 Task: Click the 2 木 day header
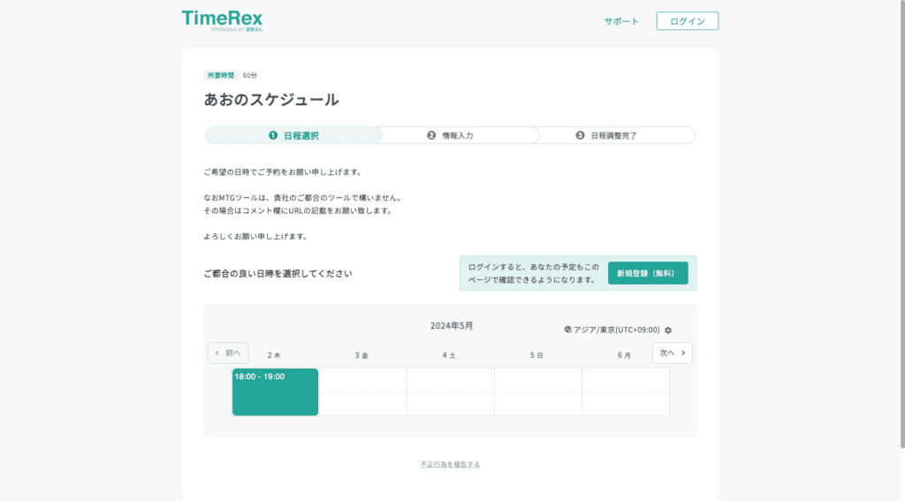click(x=274, y=355)
